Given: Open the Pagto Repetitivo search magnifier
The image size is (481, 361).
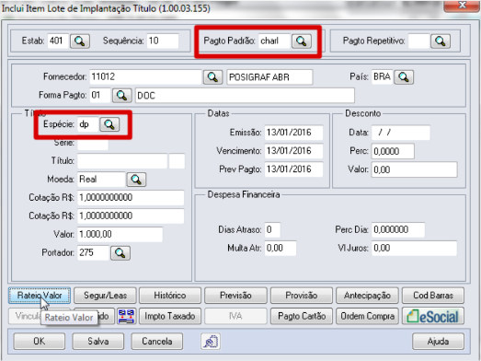Looking at the screenshot, I should pos(441,41).
